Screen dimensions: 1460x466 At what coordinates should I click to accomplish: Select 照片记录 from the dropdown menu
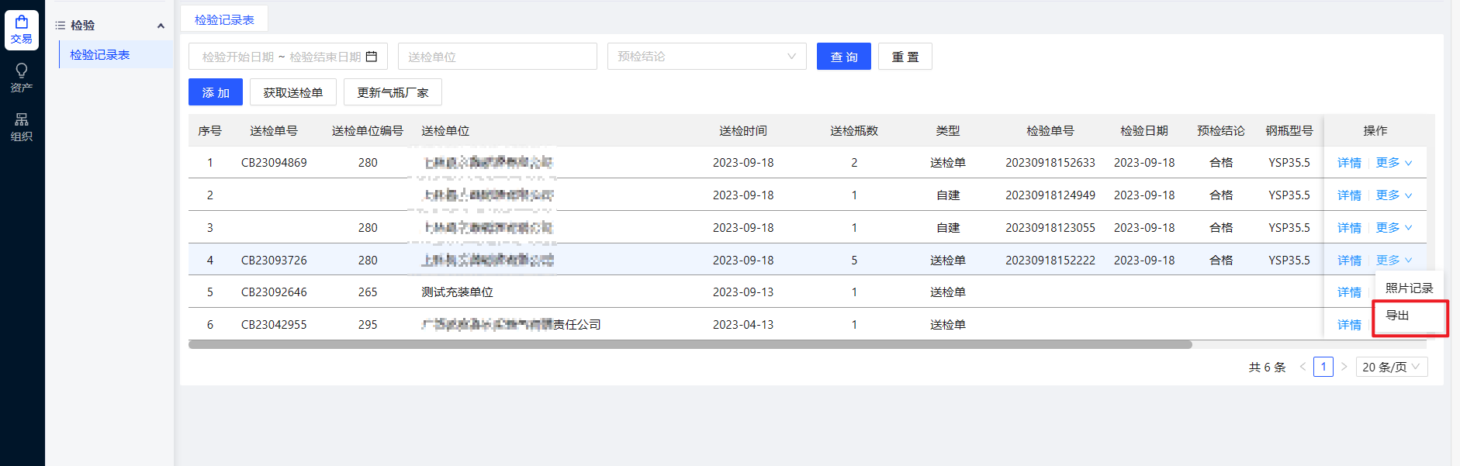click(1409, 288)
